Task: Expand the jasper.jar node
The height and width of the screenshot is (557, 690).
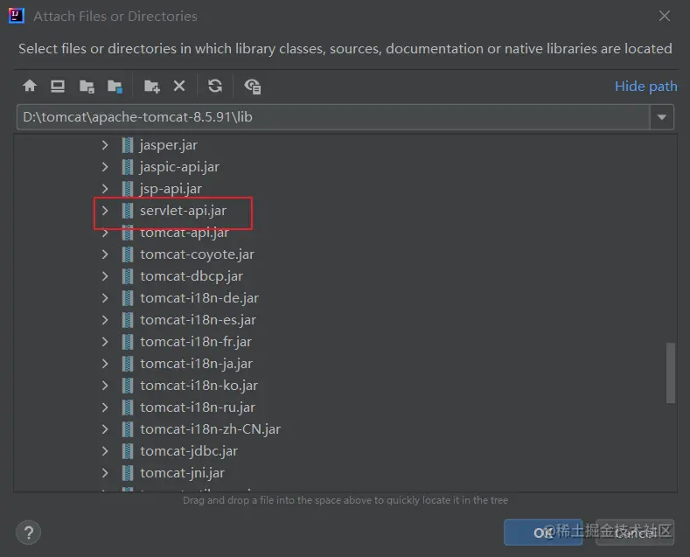Action: click(x=105, y=145)
